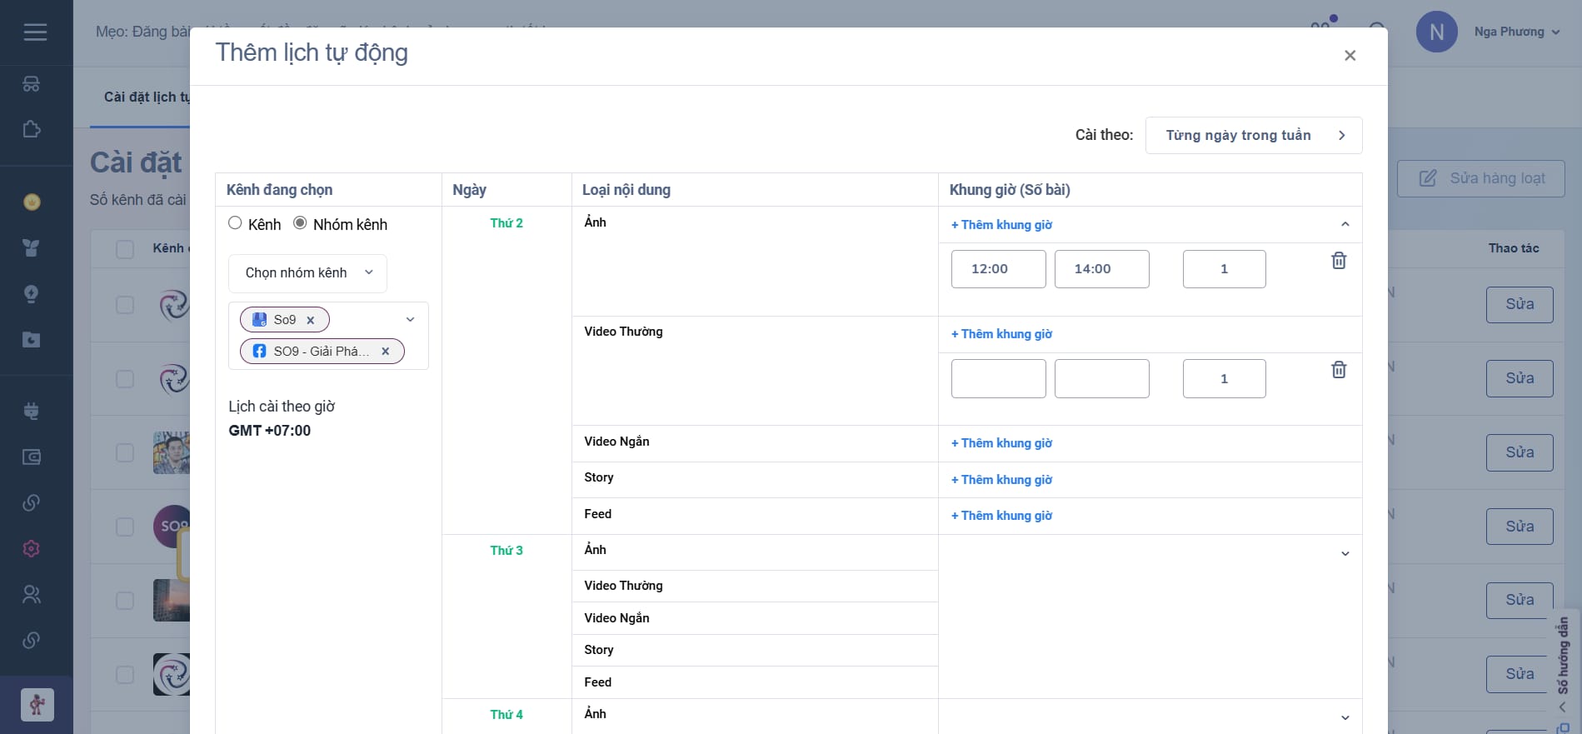Expand the selected channels dropdown arrow
Viewport: 1582px width, 734px height.
click(x=410, y=320)
